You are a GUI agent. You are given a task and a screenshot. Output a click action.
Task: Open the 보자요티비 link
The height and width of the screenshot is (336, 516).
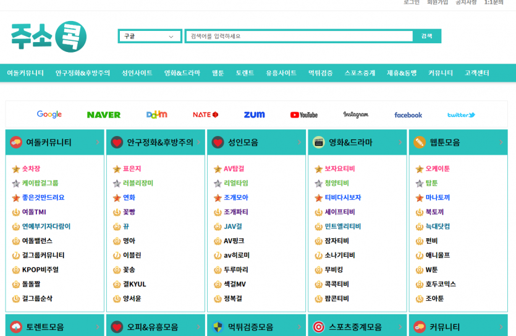coord(340,169)
